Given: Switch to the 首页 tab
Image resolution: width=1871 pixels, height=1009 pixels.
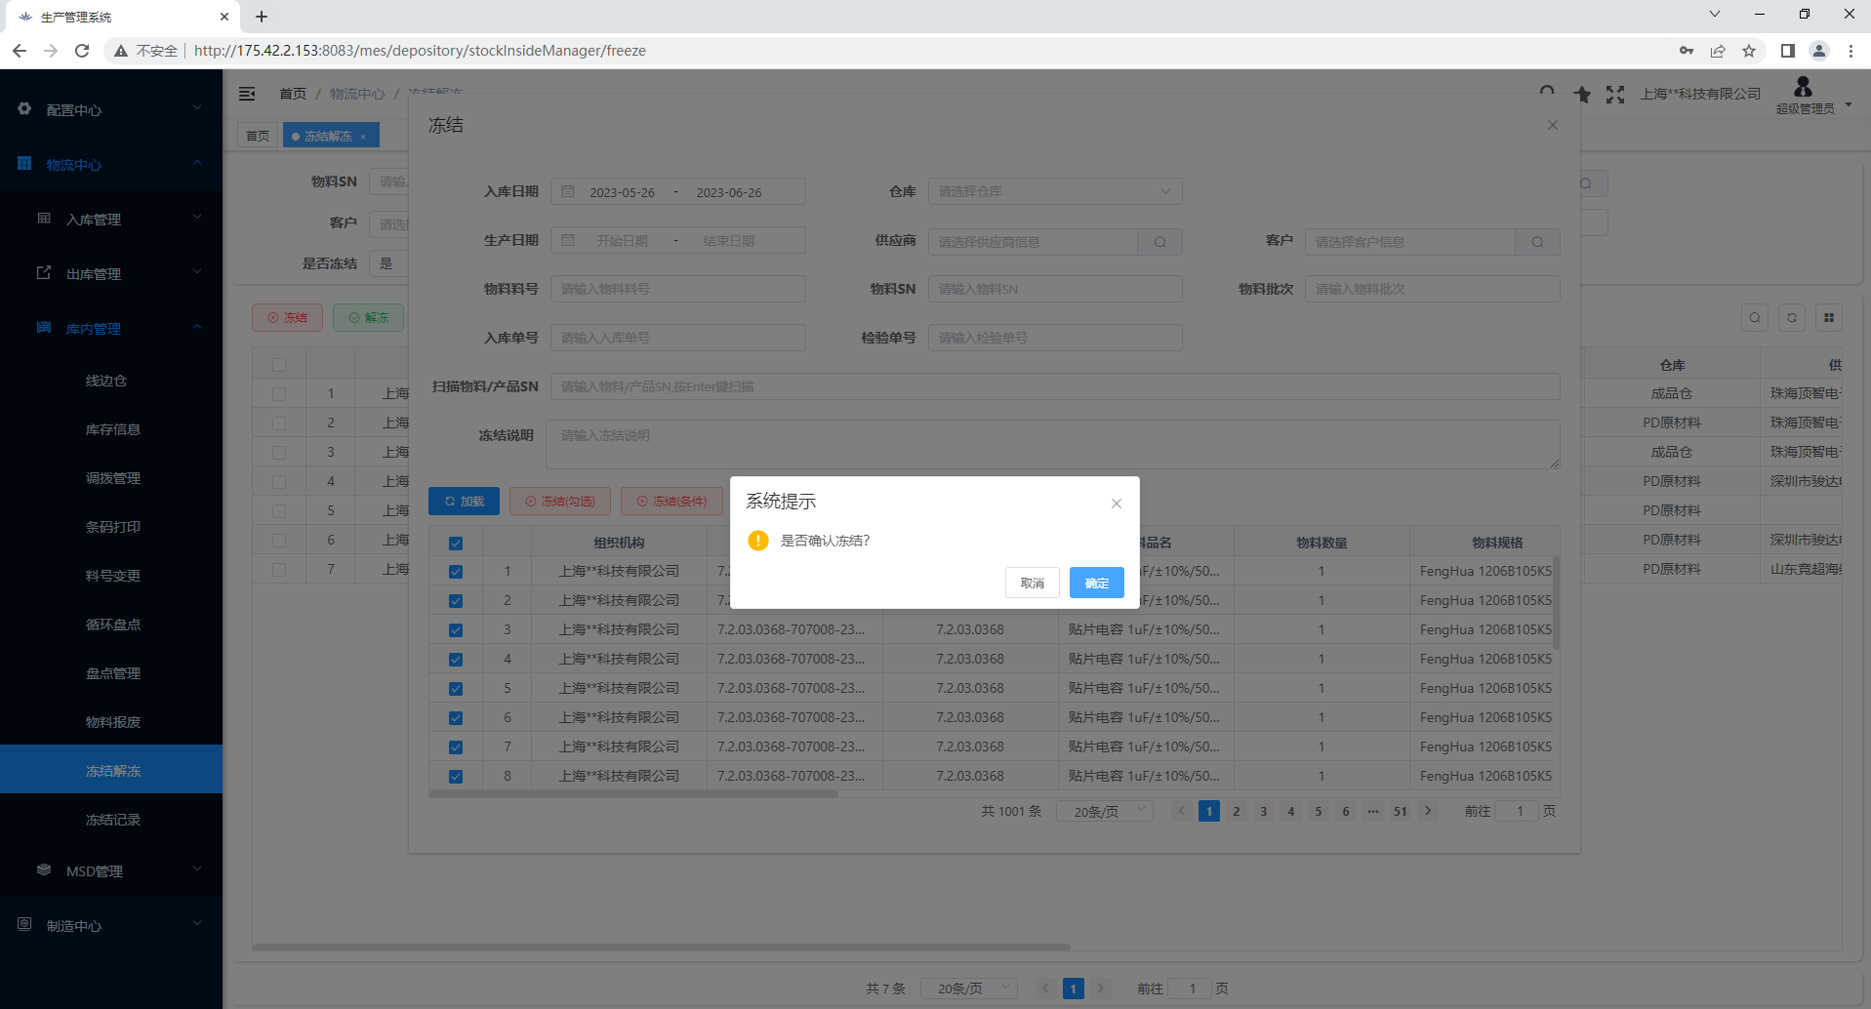Looking at the screenshot, I should tap(258, 136).
